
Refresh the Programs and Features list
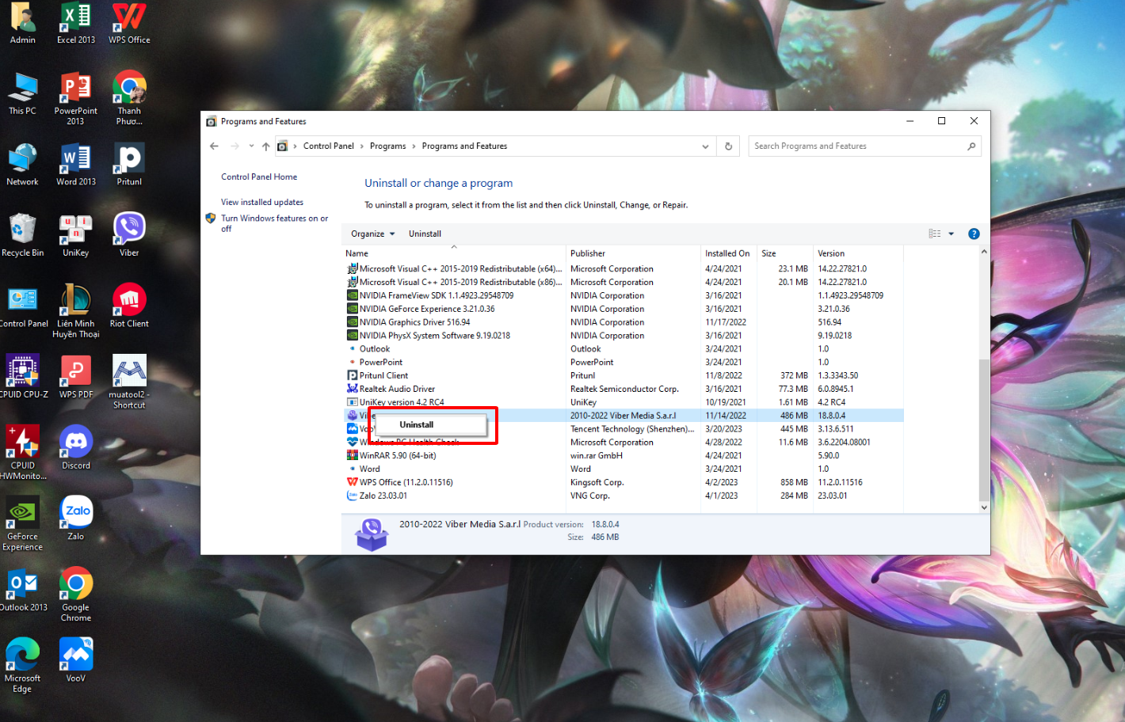tap(728, 146)
